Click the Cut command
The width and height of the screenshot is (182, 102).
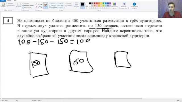pos(10,3)
